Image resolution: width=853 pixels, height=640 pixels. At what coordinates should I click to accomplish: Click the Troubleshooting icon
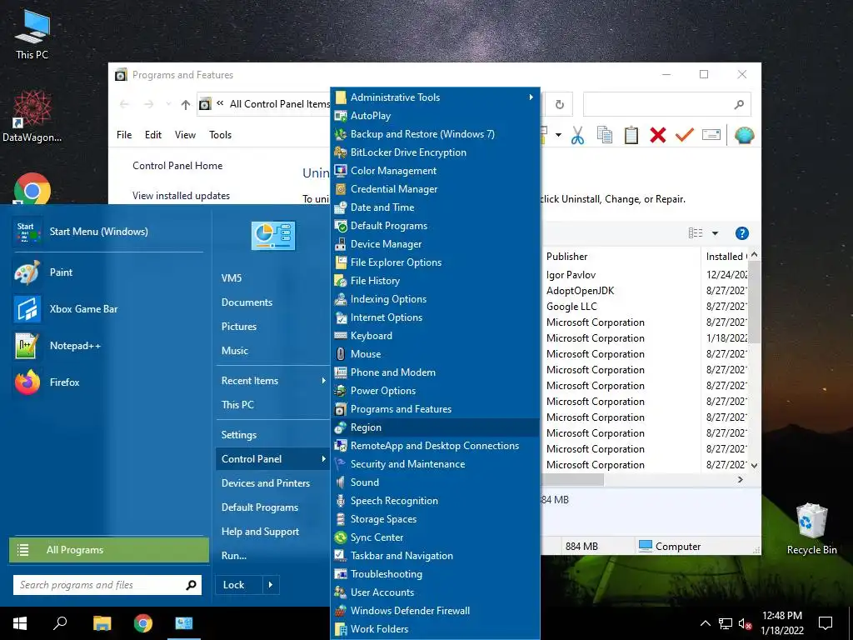pyautogui.click(x=341, y=573)
